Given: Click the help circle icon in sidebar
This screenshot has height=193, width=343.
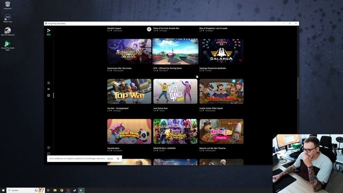Looking at the screenshot, I should pos(49,147).
